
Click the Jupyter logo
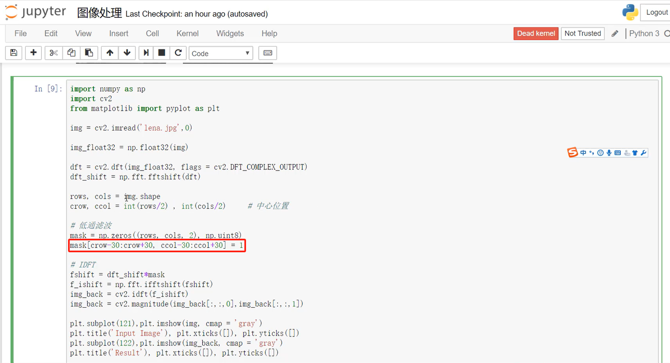pos(36,12)
